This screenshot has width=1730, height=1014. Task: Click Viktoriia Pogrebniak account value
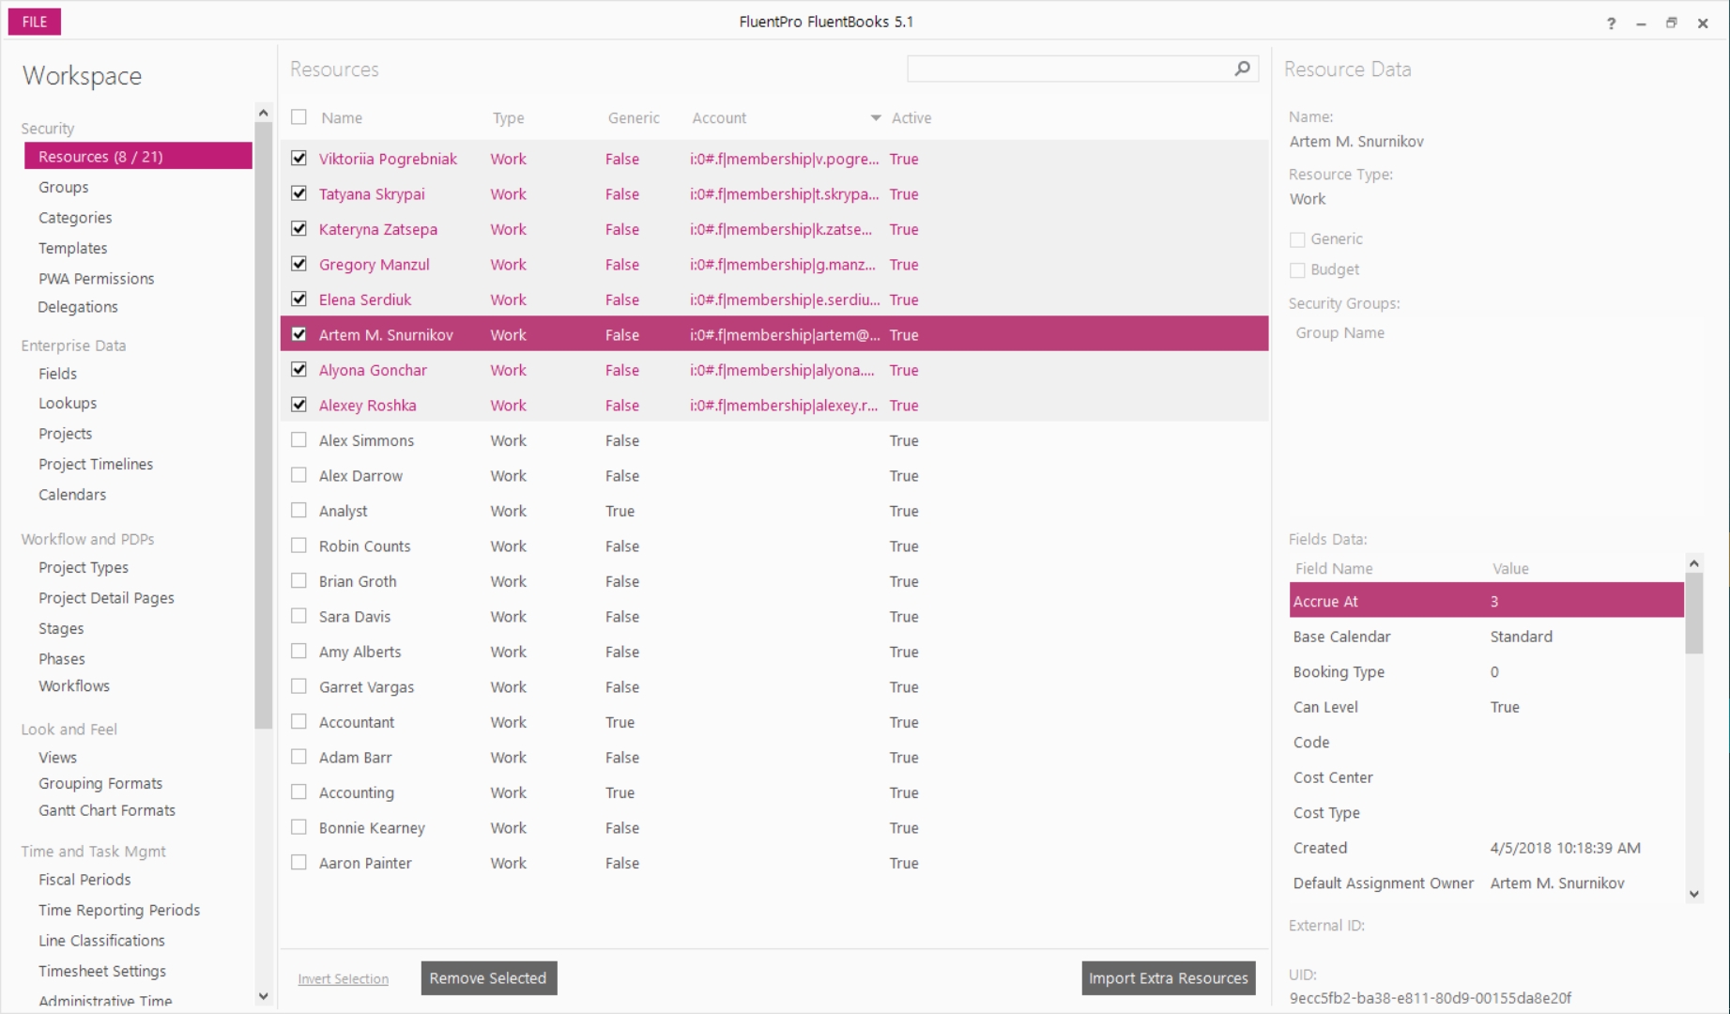click(x=784, y=159)
